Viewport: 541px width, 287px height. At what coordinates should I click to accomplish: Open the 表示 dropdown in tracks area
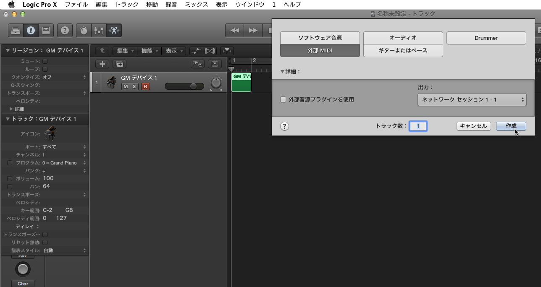[x=173, y=51]
